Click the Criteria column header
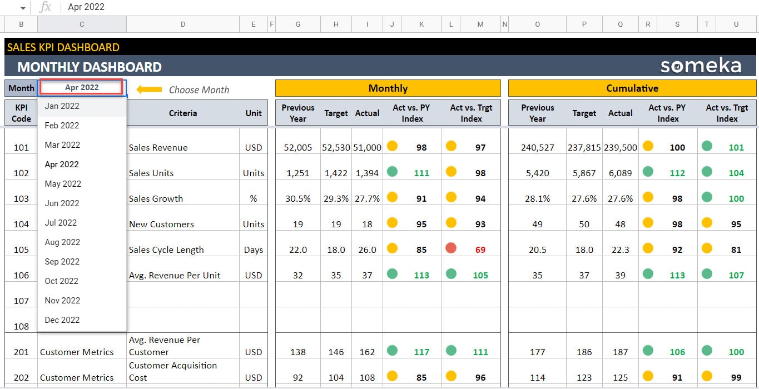 coord(183,113)
